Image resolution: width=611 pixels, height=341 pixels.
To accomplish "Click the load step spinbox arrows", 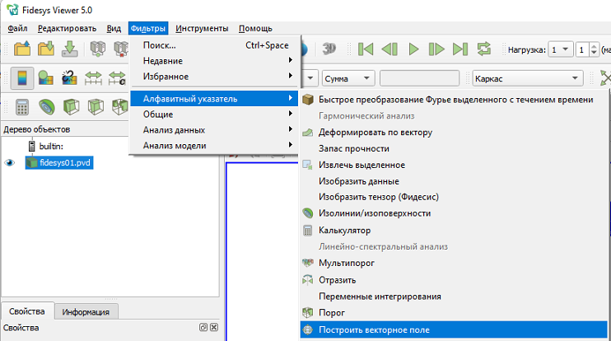I will coord(594,49).
